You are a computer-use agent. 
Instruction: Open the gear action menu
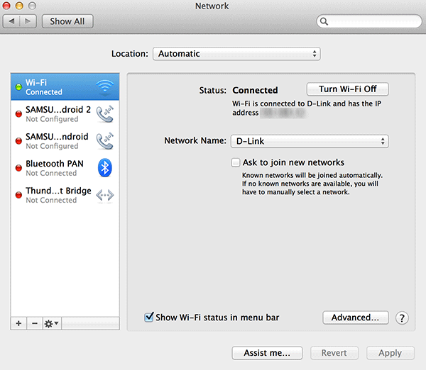coord(52,323)
